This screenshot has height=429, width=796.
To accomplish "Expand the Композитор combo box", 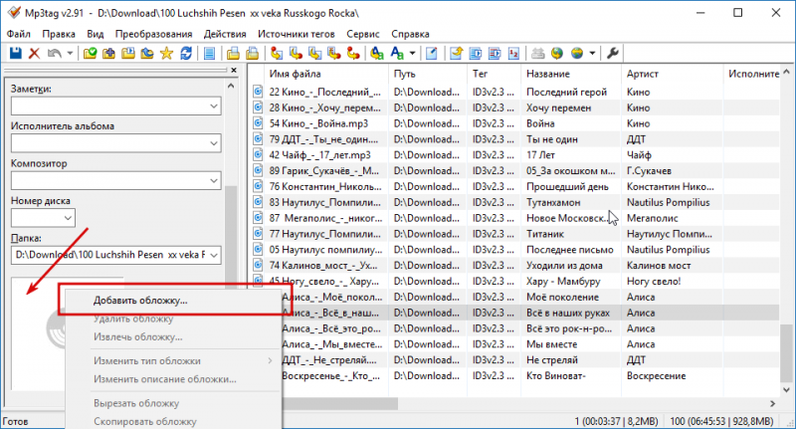I will pos(214,181).
